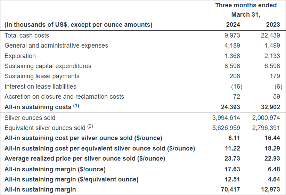Click the (16) interest on lease liabilities value
The image size is (286, 195).
point(236,86)
